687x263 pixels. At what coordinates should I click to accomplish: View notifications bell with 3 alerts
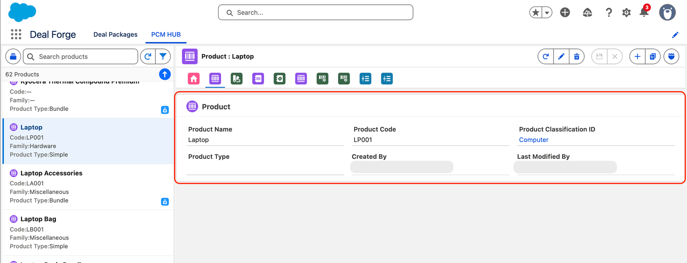click(644, 12)
